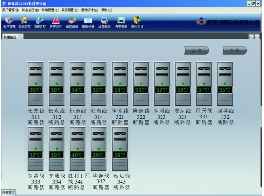Screen dimensions: 264x196
Task: Open the 地图编辑 map edit icon
Action: (x=72, y=22)
